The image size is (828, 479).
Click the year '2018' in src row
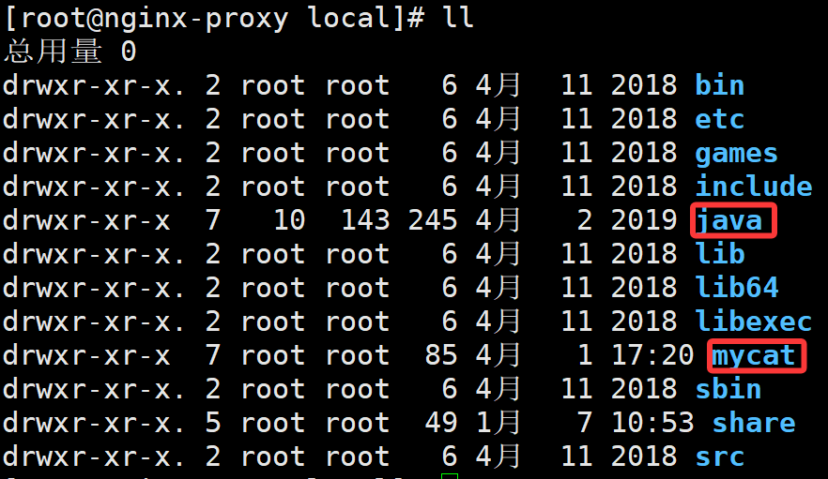644,457
